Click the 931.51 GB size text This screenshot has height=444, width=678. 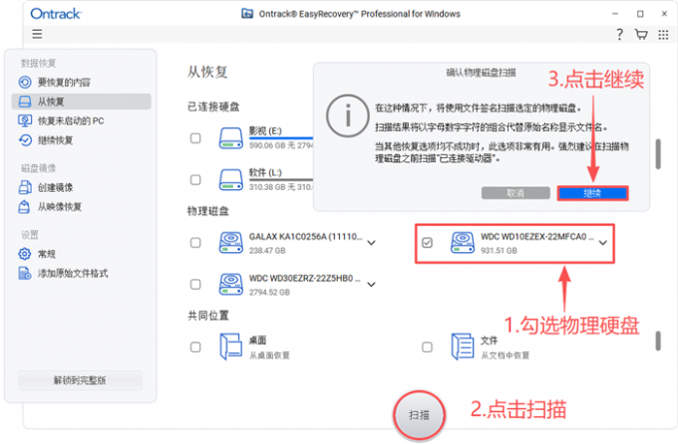[499, 251]
